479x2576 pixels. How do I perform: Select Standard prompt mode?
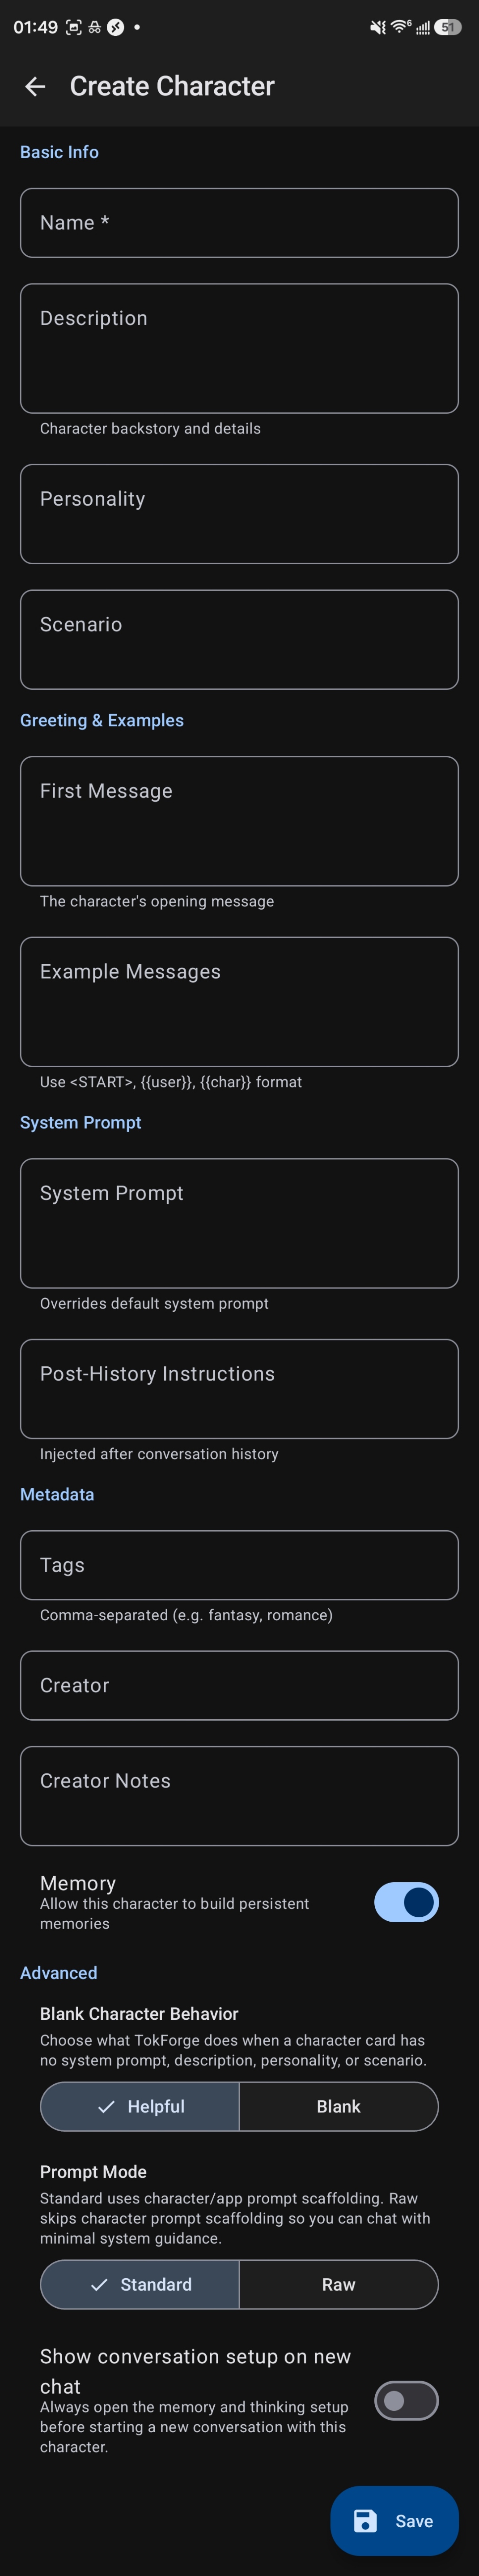coord(139,2284)
